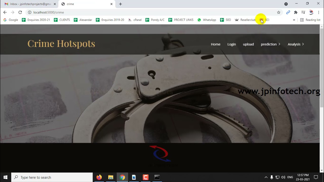Viewport: 324px width, 182px height.
Task: Open the Extensions puzzle piece menu
Action: (x=296, y=12)
